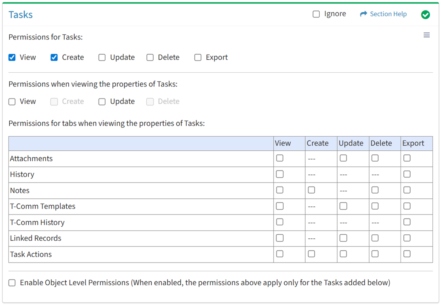Enable Export permission for Tasks
The height and width of the screenshot is (305, 441).
tap(198, 57)
